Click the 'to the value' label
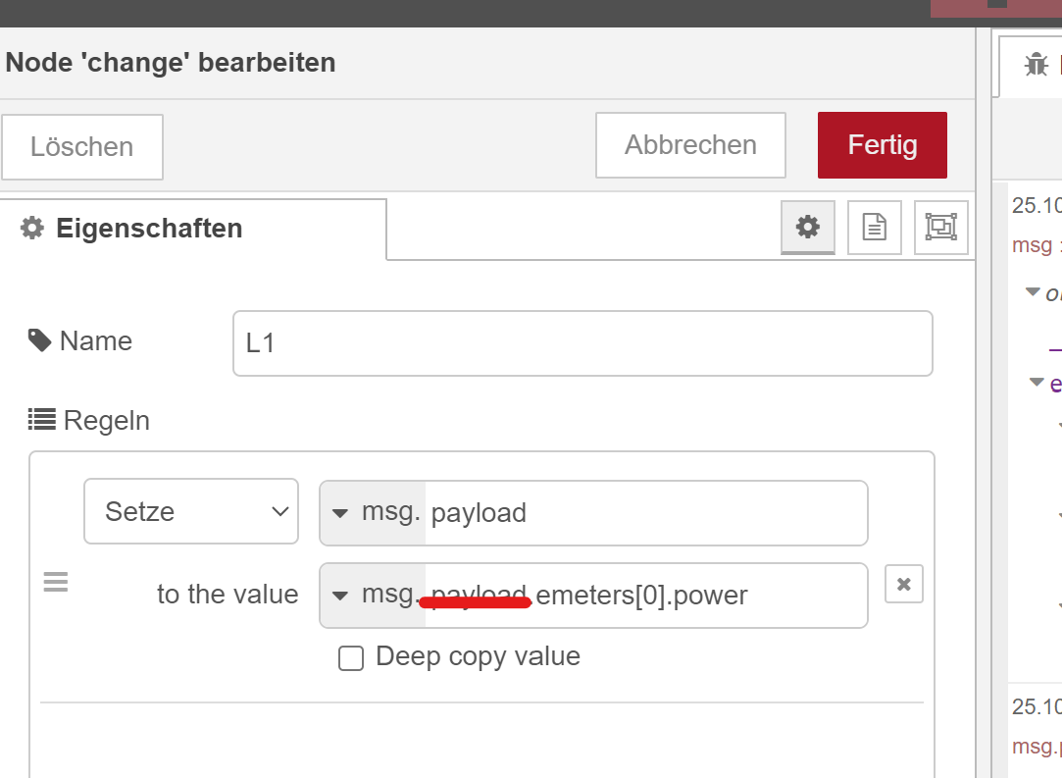 (228, 594)
